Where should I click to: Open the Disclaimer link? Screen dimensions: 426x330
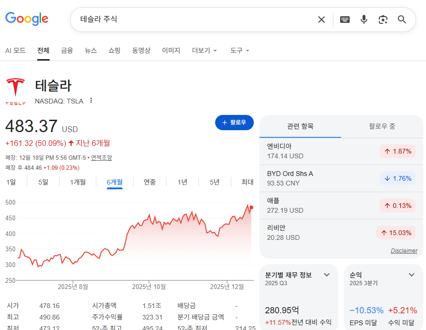pyautogui.click(x=404, y=251)
